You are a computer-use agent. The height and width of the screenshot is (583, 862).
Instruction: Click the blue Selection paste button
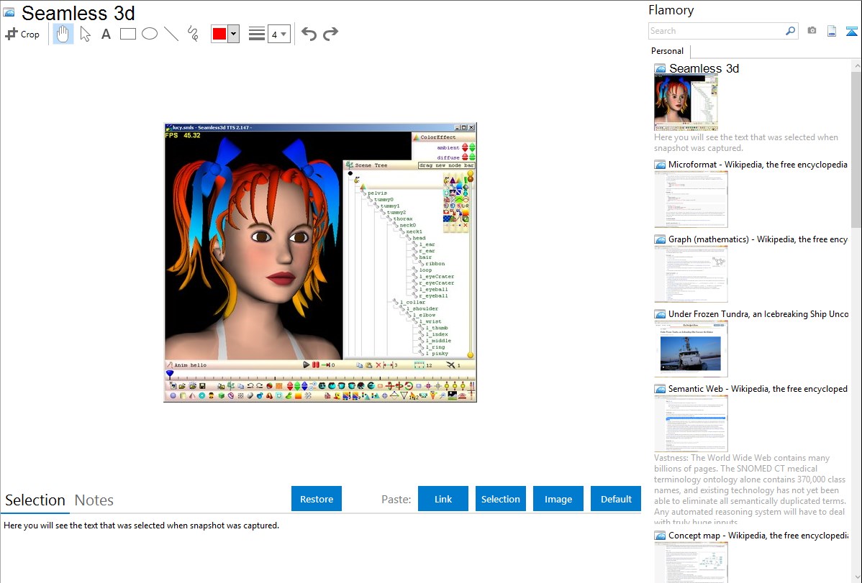pyautogui.click(x=500, y=499)
